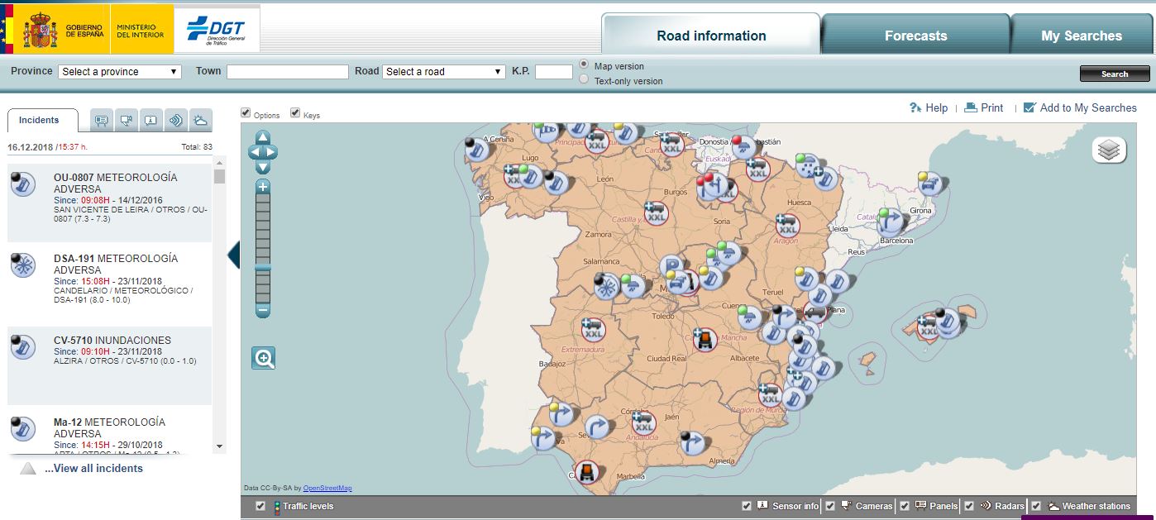
Task: Click Add to My Searches
Action: pos(1080,107)
